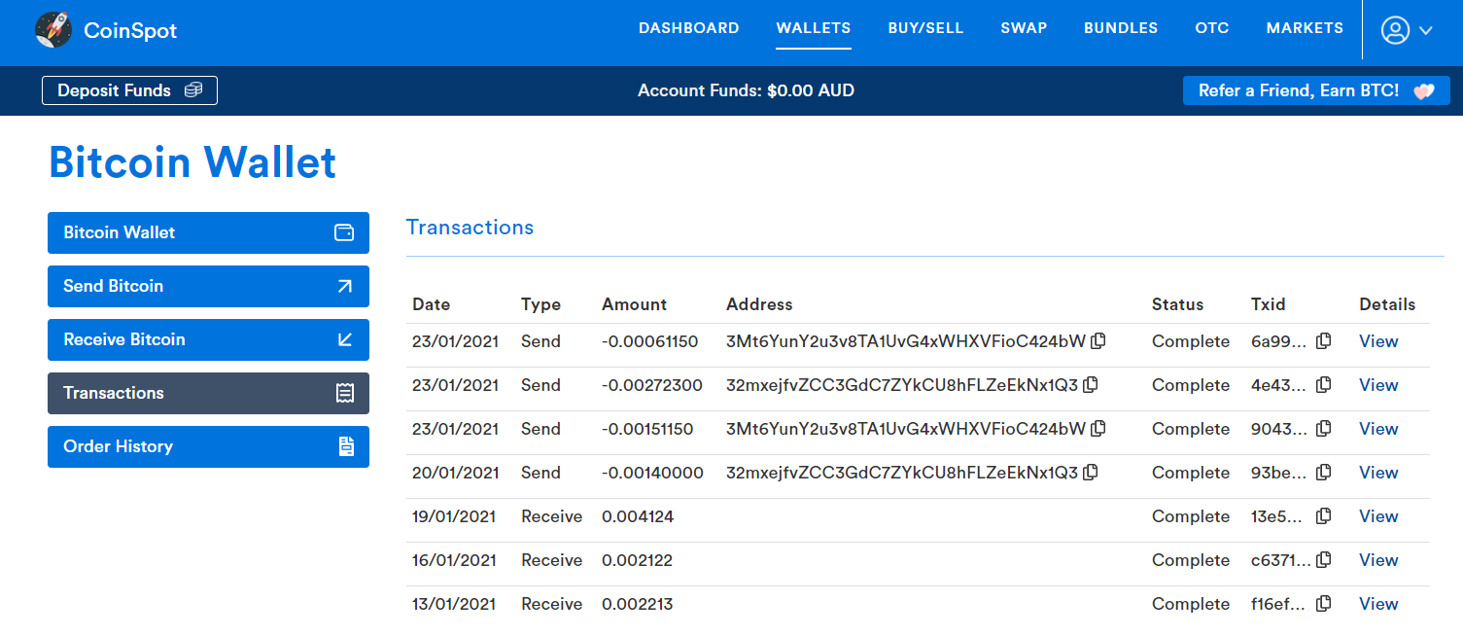View details of the -0.00272300 transaction

coord(1378,385)
